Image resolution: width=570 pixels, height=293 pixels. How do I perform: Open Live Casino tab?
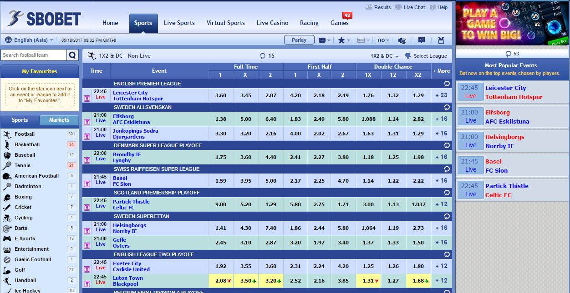point(272,23)
